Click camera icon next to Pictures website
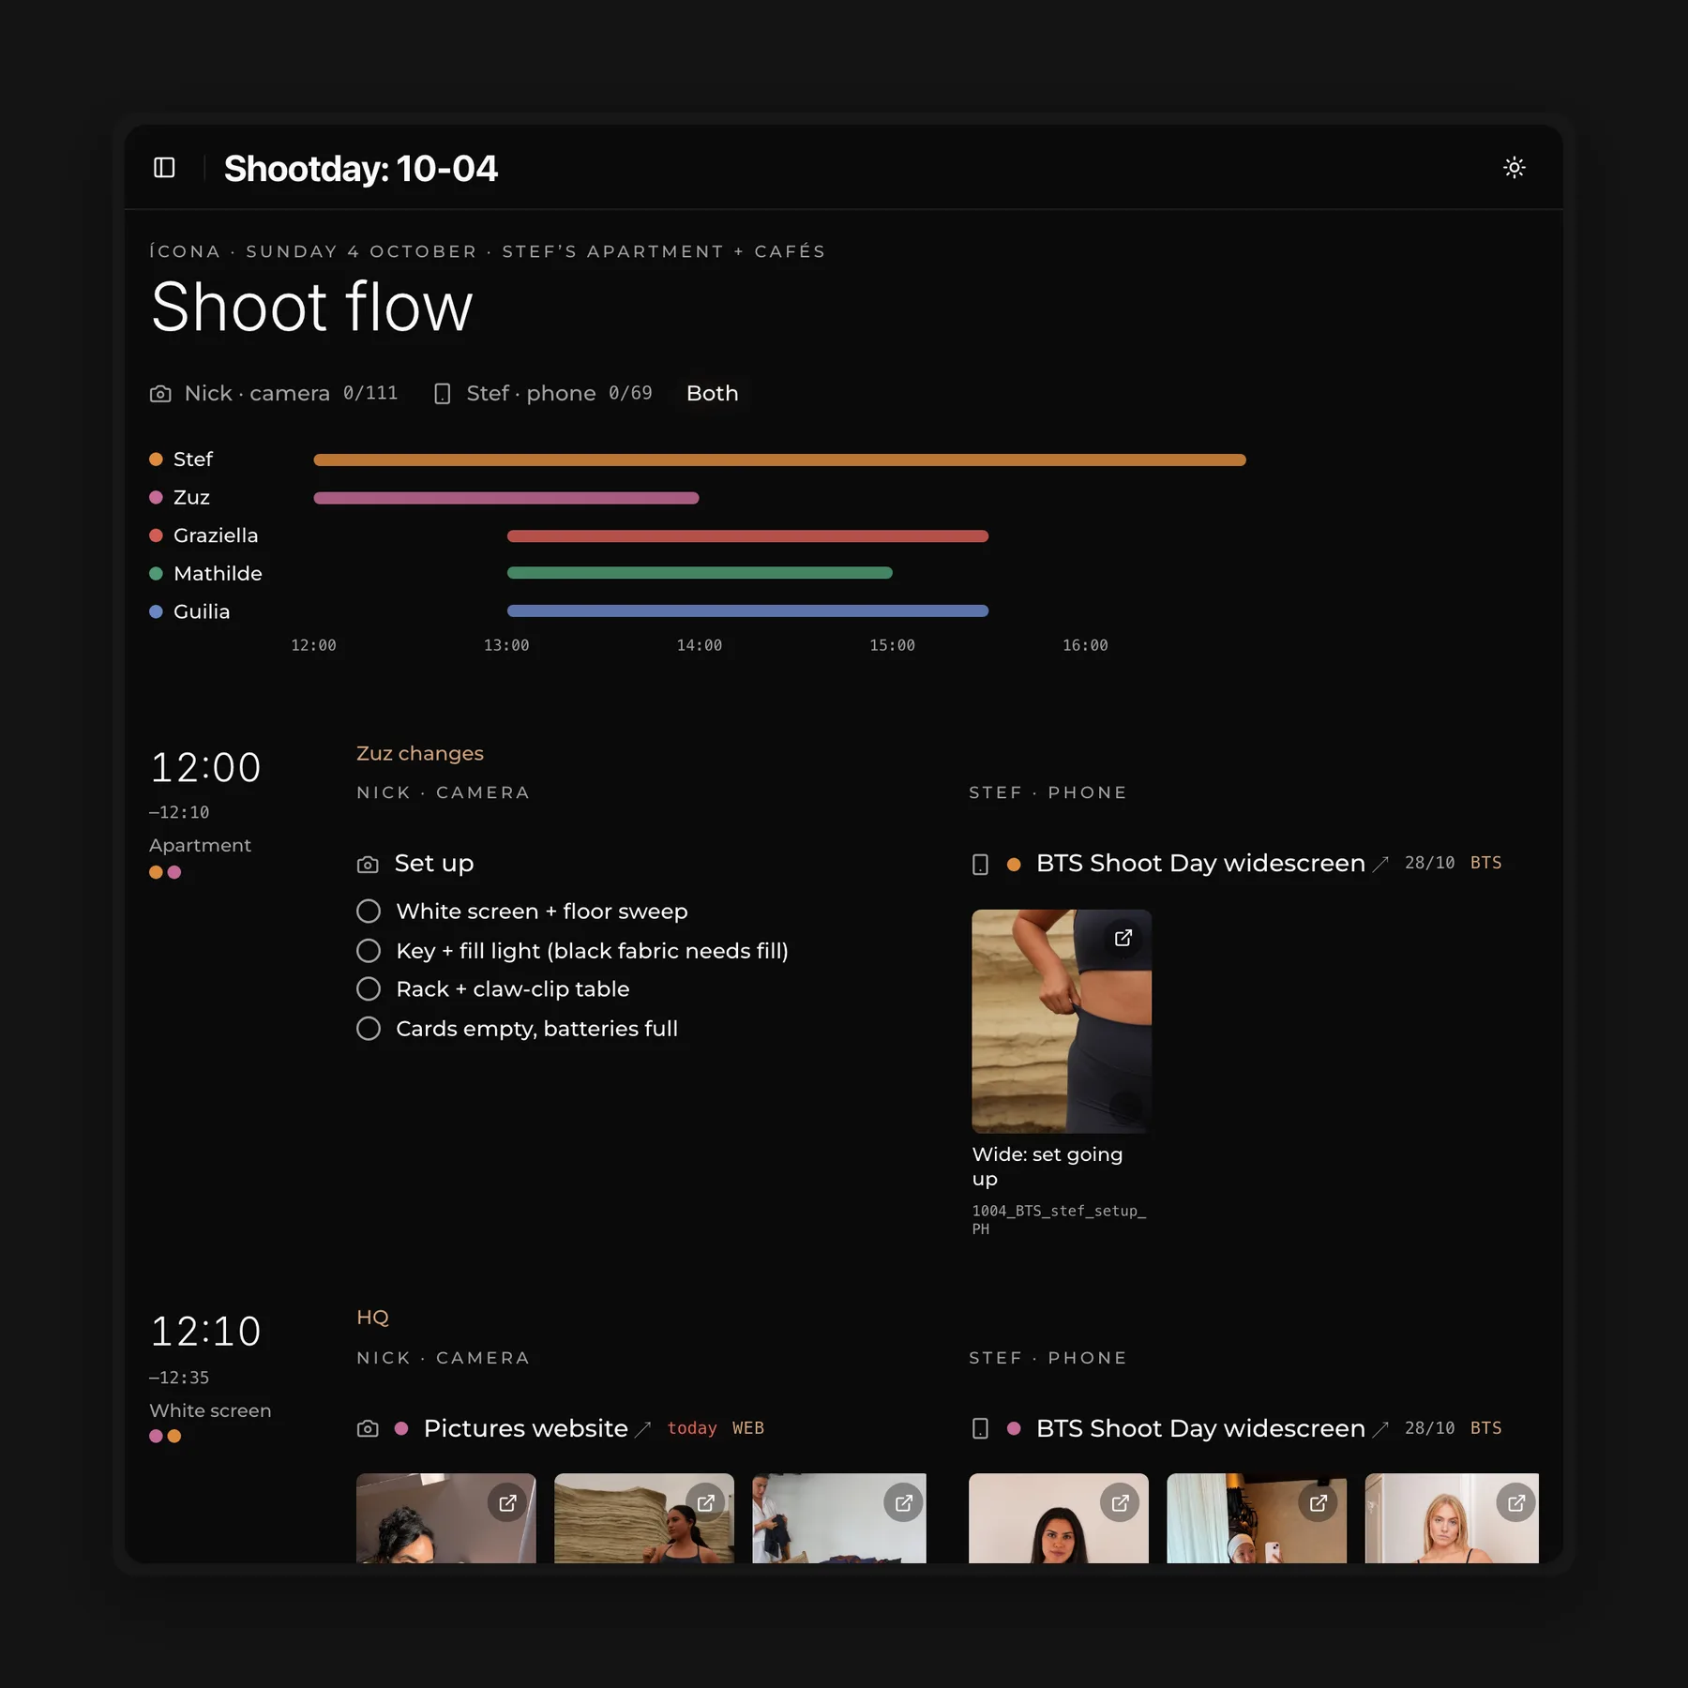This screenshot has width=1688, height=1688. pos(368,1429)
